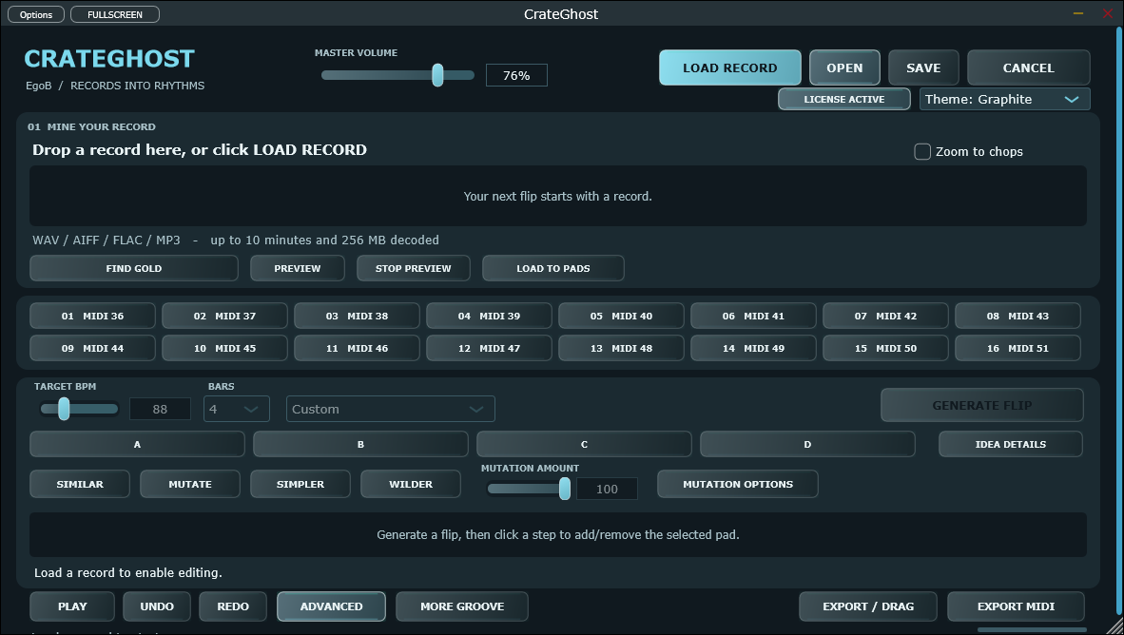This screenshot has height=635, width=1124.
Task: Click LOAD TO PADS
Action: (553, 268)
